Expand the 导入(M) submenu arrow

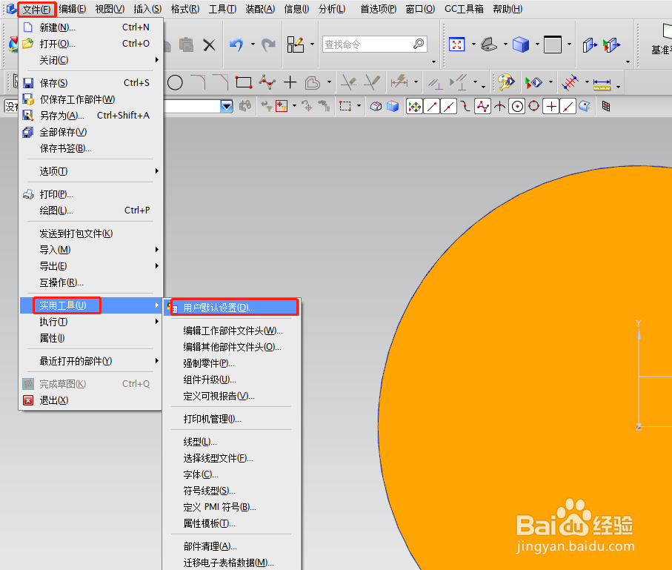(157, 249)
